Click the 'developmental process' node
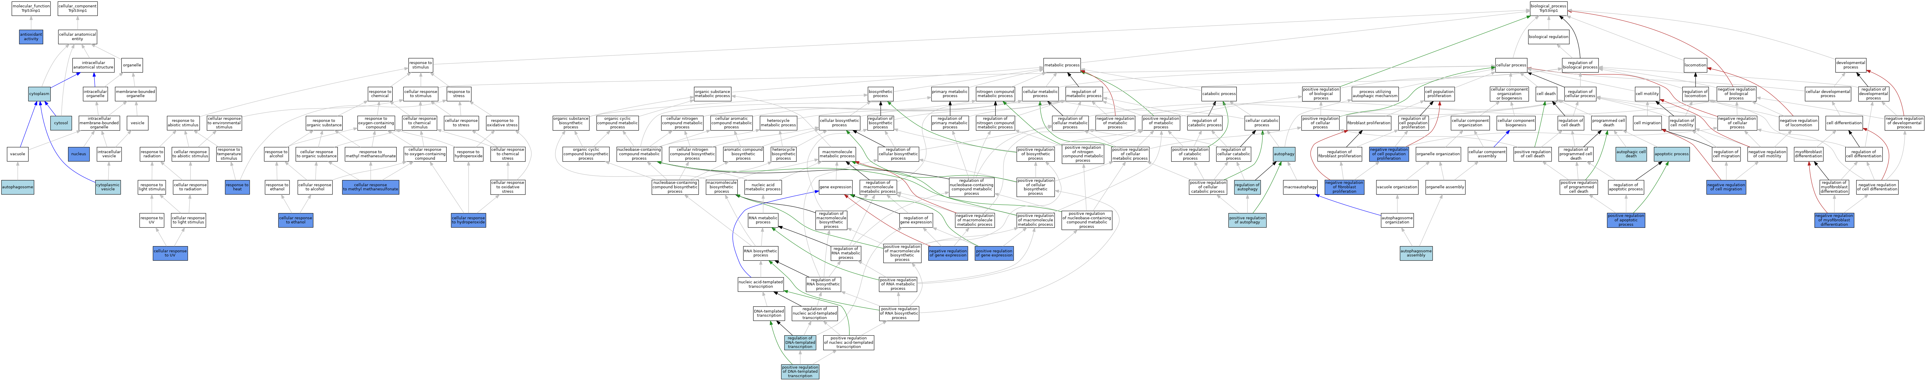1926x381 pixels. pyautogui.click(x=1851, y=65)
